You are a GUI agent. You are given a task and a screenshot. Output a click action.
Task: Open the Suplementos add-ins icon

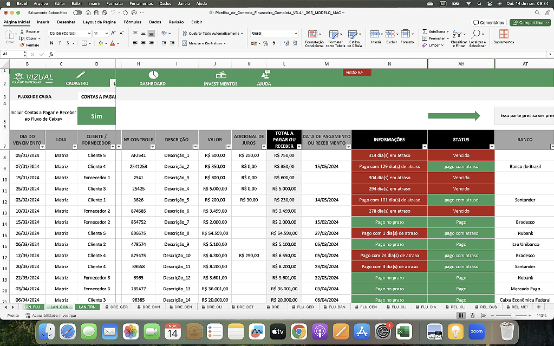(504, 34)
